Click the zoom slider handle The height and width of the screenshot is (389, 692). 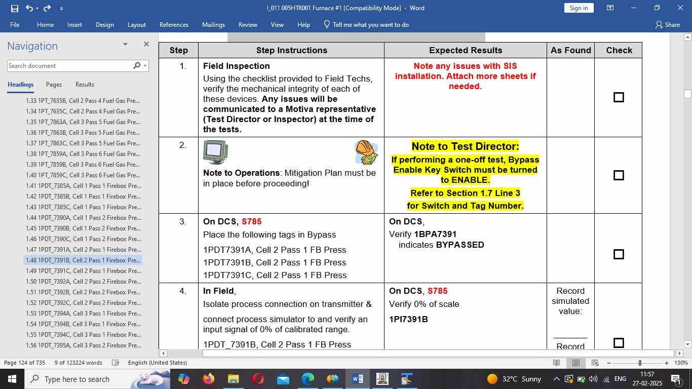pos(640,363)
